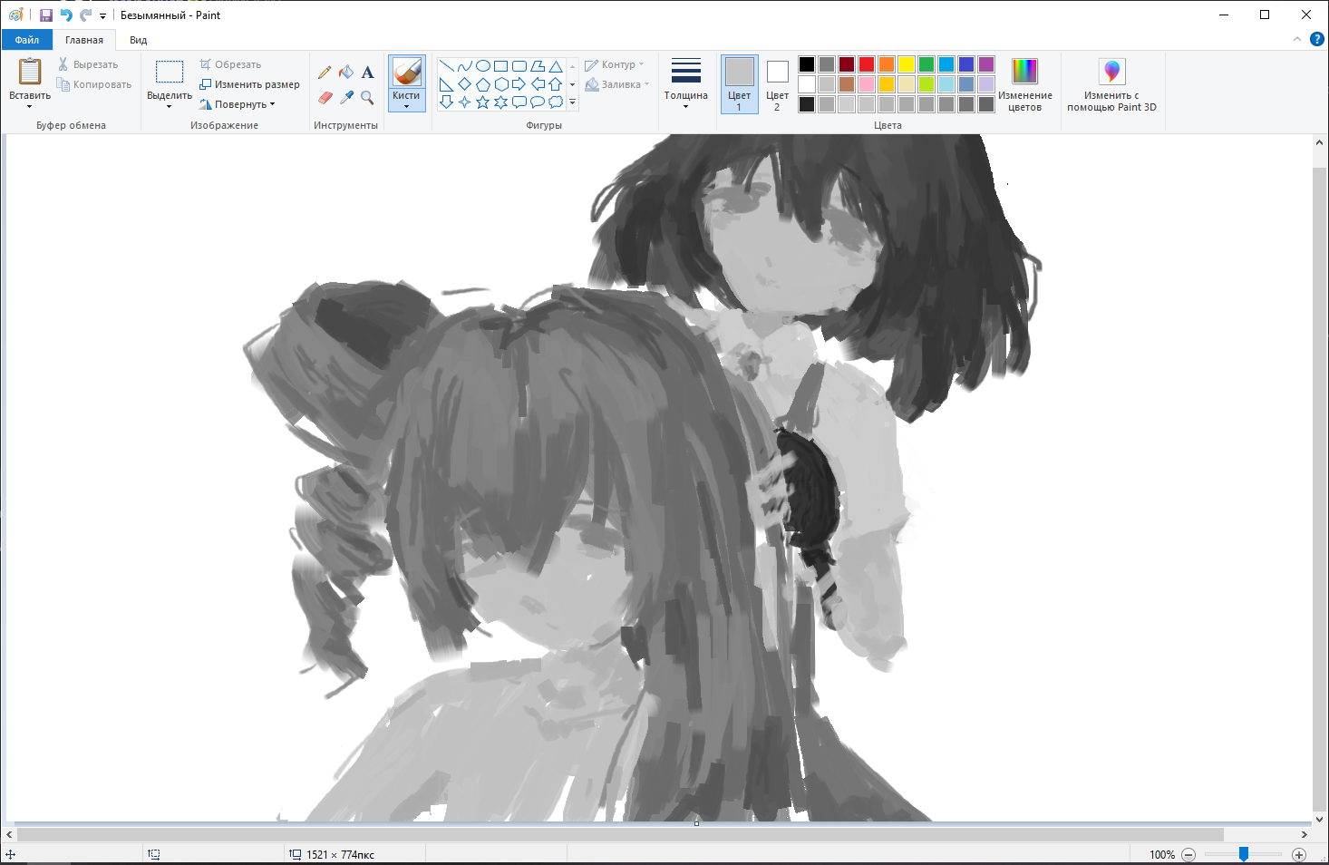Click the vertical scrollbar down arrow

point(1319,819)
